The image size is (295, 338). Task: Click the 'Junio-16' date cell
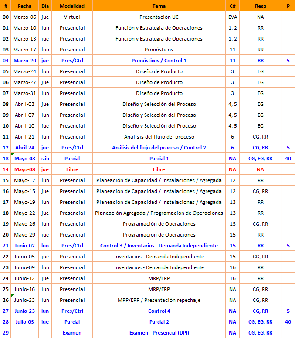pyautogui.click(x=24, y=289)
